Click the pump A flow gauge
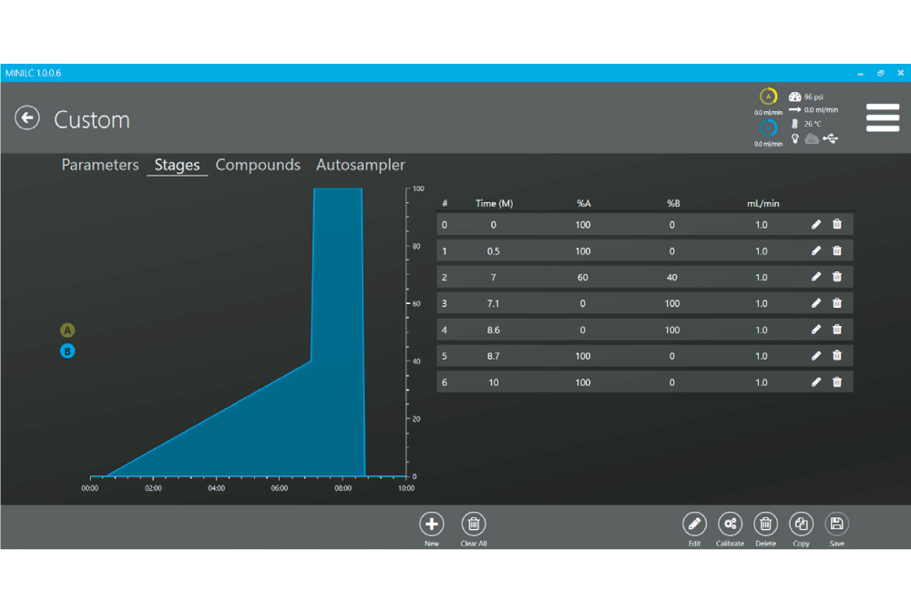 pos(768,97)
